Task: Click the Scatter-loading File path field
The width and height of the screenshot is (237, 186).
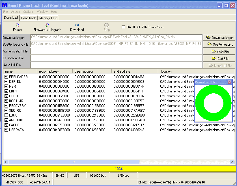Action: (116, 44)
